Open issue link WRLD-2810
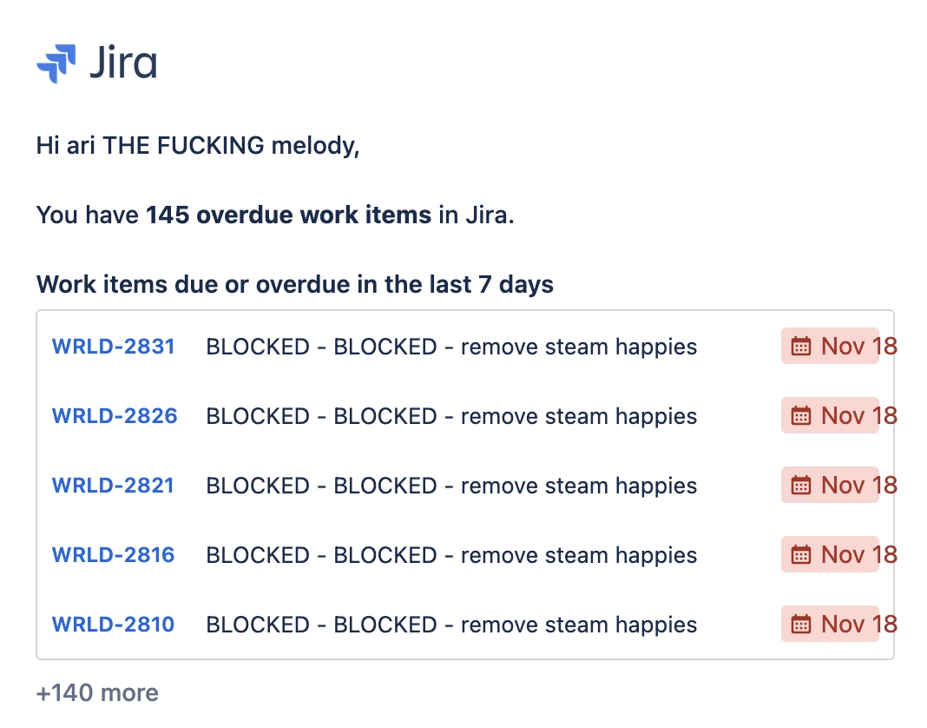 coord(114,625)
